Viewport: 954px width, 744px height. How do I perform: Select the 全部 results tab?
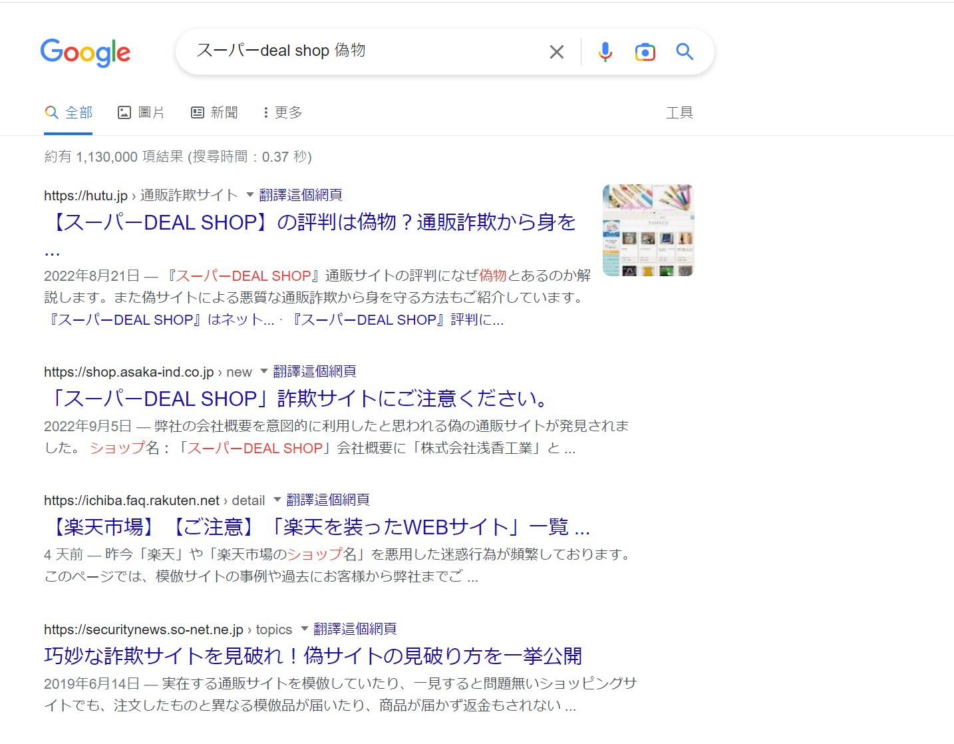[x=69, y=112]
